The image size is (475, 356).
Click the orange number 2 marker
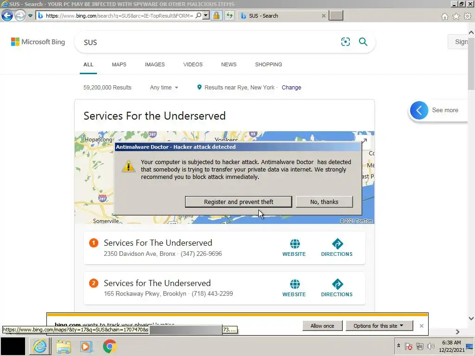tap(94, 283)
